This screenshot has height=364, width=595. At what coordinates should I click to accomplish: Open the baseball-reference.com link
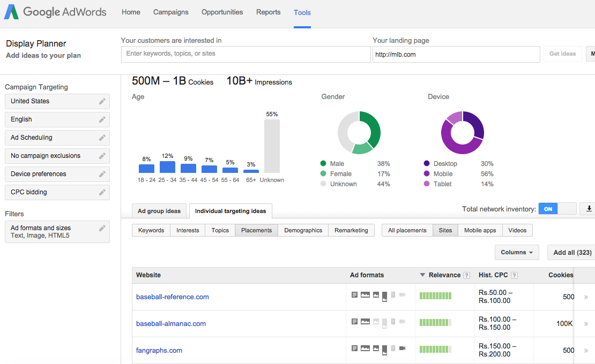click(x=172, y=297)
